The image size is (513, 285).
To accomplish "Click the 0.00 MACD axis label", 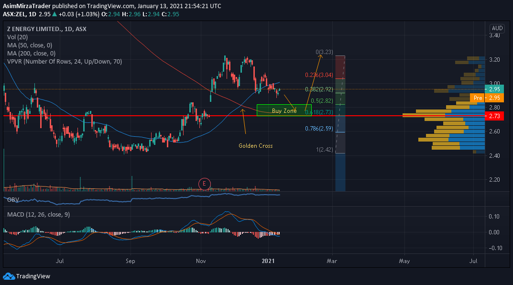I will (x=494, y=232).
